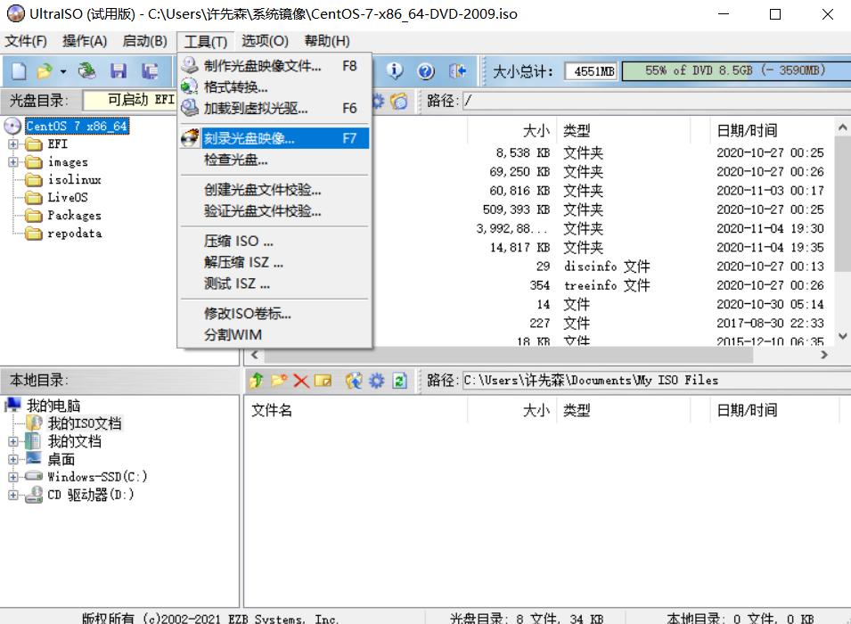Select 我的ISO文档 in local tree
851x624 pixels.
click(85, 423)
